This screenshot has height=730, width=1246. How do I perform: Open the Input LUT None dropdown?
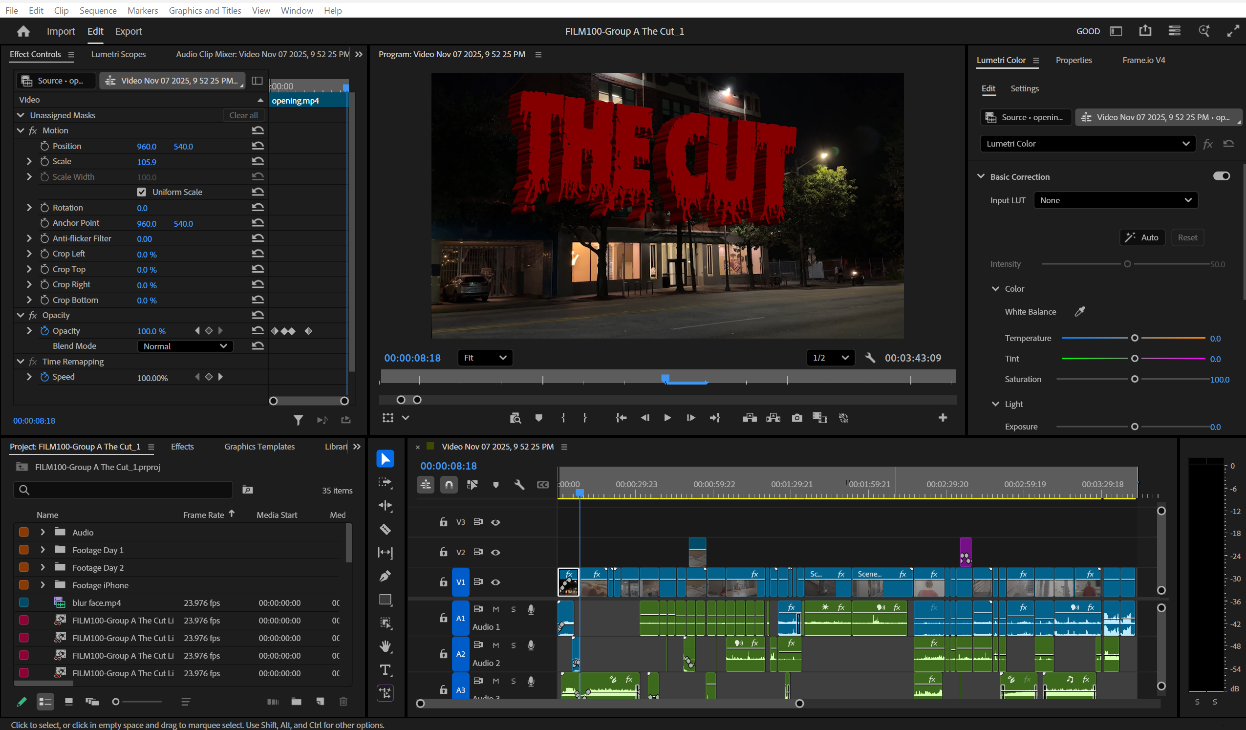point(1115,200)
